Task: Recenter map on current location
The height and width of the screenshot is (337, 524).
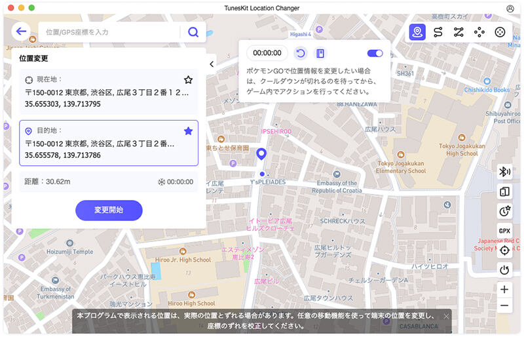Action: coord(504,250)
